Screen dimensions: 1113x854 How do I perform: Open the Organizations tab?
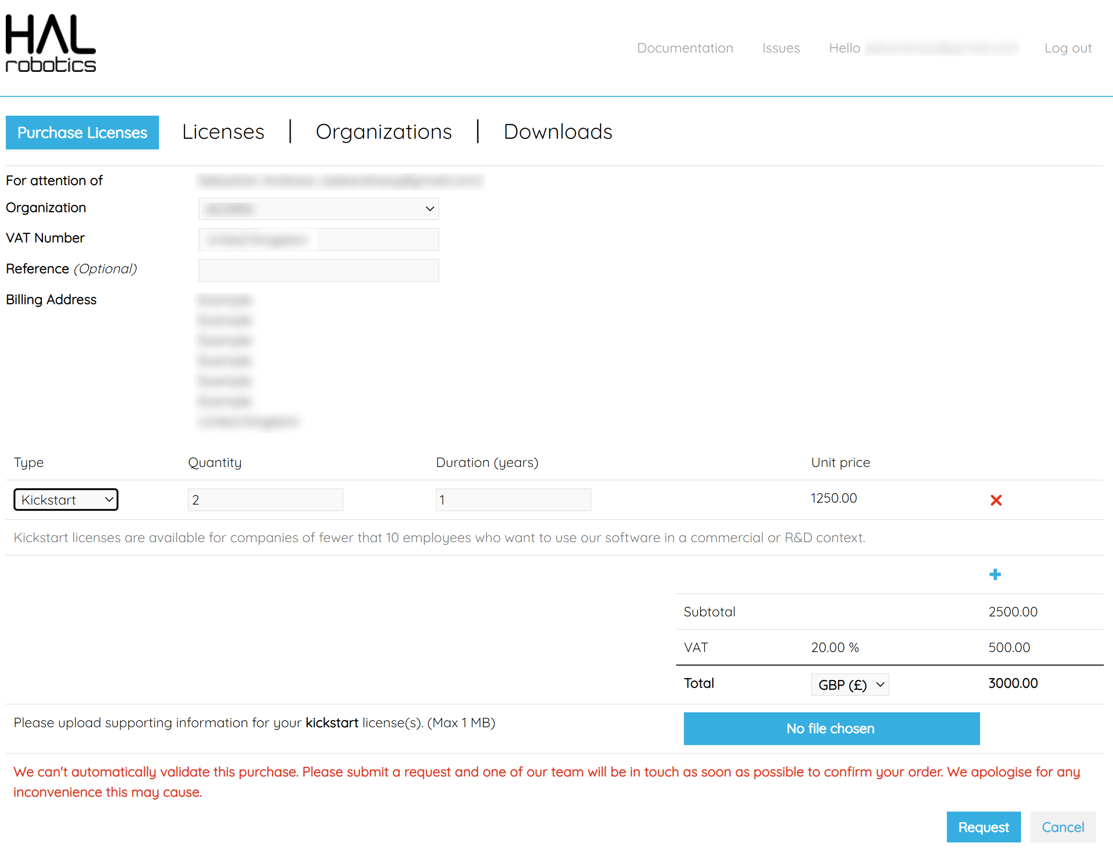(383, 132)
